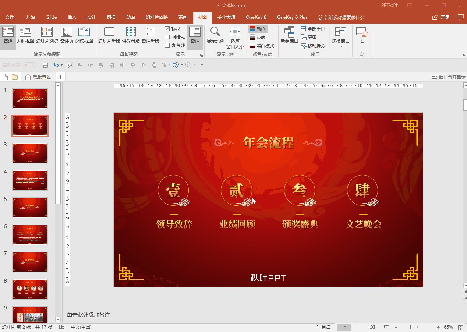Open 幻灯片浏览 slide sorter view
The image size is (467, 332).
pyautogui.click(x=47, y=36)
